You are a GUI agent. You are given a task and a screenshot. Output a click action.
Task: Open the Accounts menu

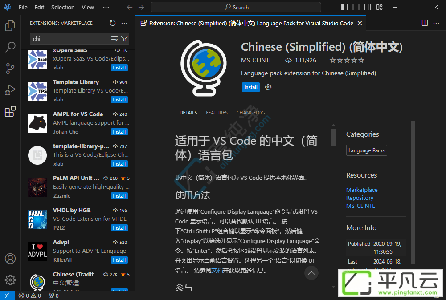(x=10, y=259)
